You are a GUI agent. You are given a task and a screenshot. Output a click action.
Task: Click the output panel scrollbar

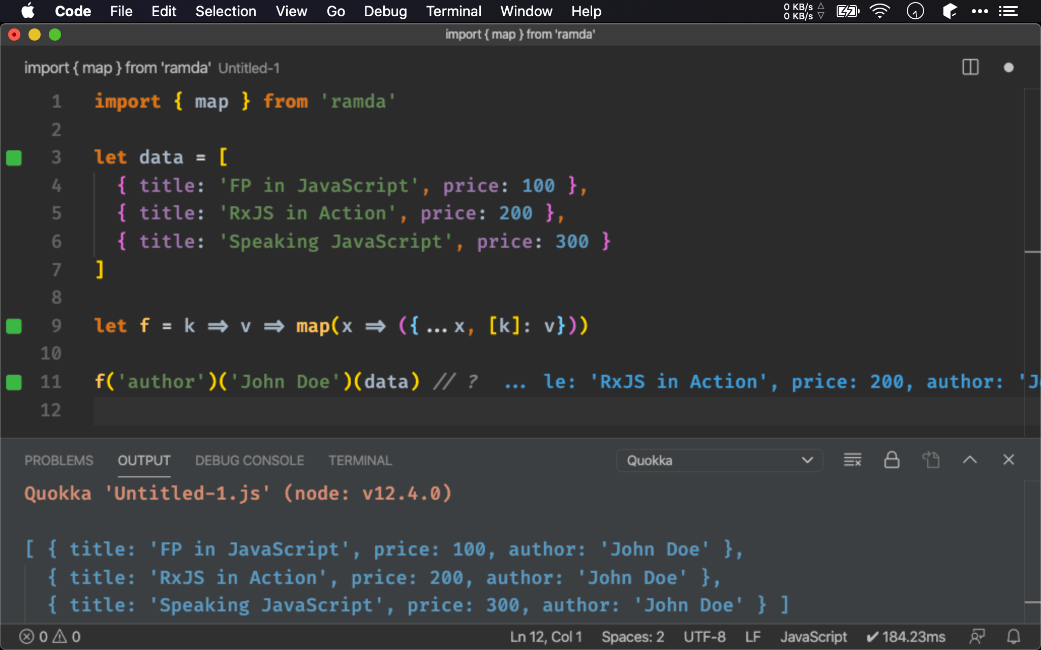[1032, 552]
